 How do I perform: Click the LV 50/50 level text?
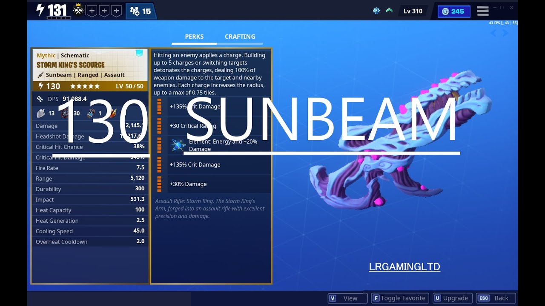coord(129,86)
